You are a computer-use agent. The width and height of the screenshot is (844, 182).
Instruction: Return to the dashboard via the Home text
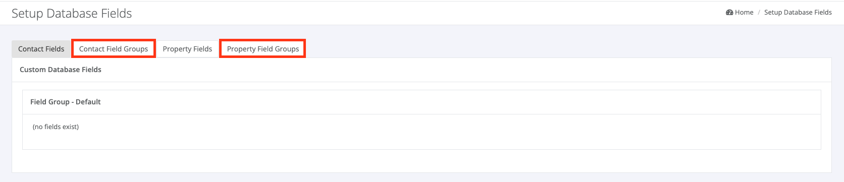click(x=744, y=12)
